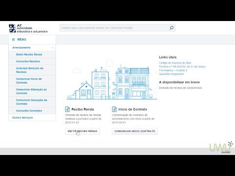Click the Arrendamento menu heading

22,47
